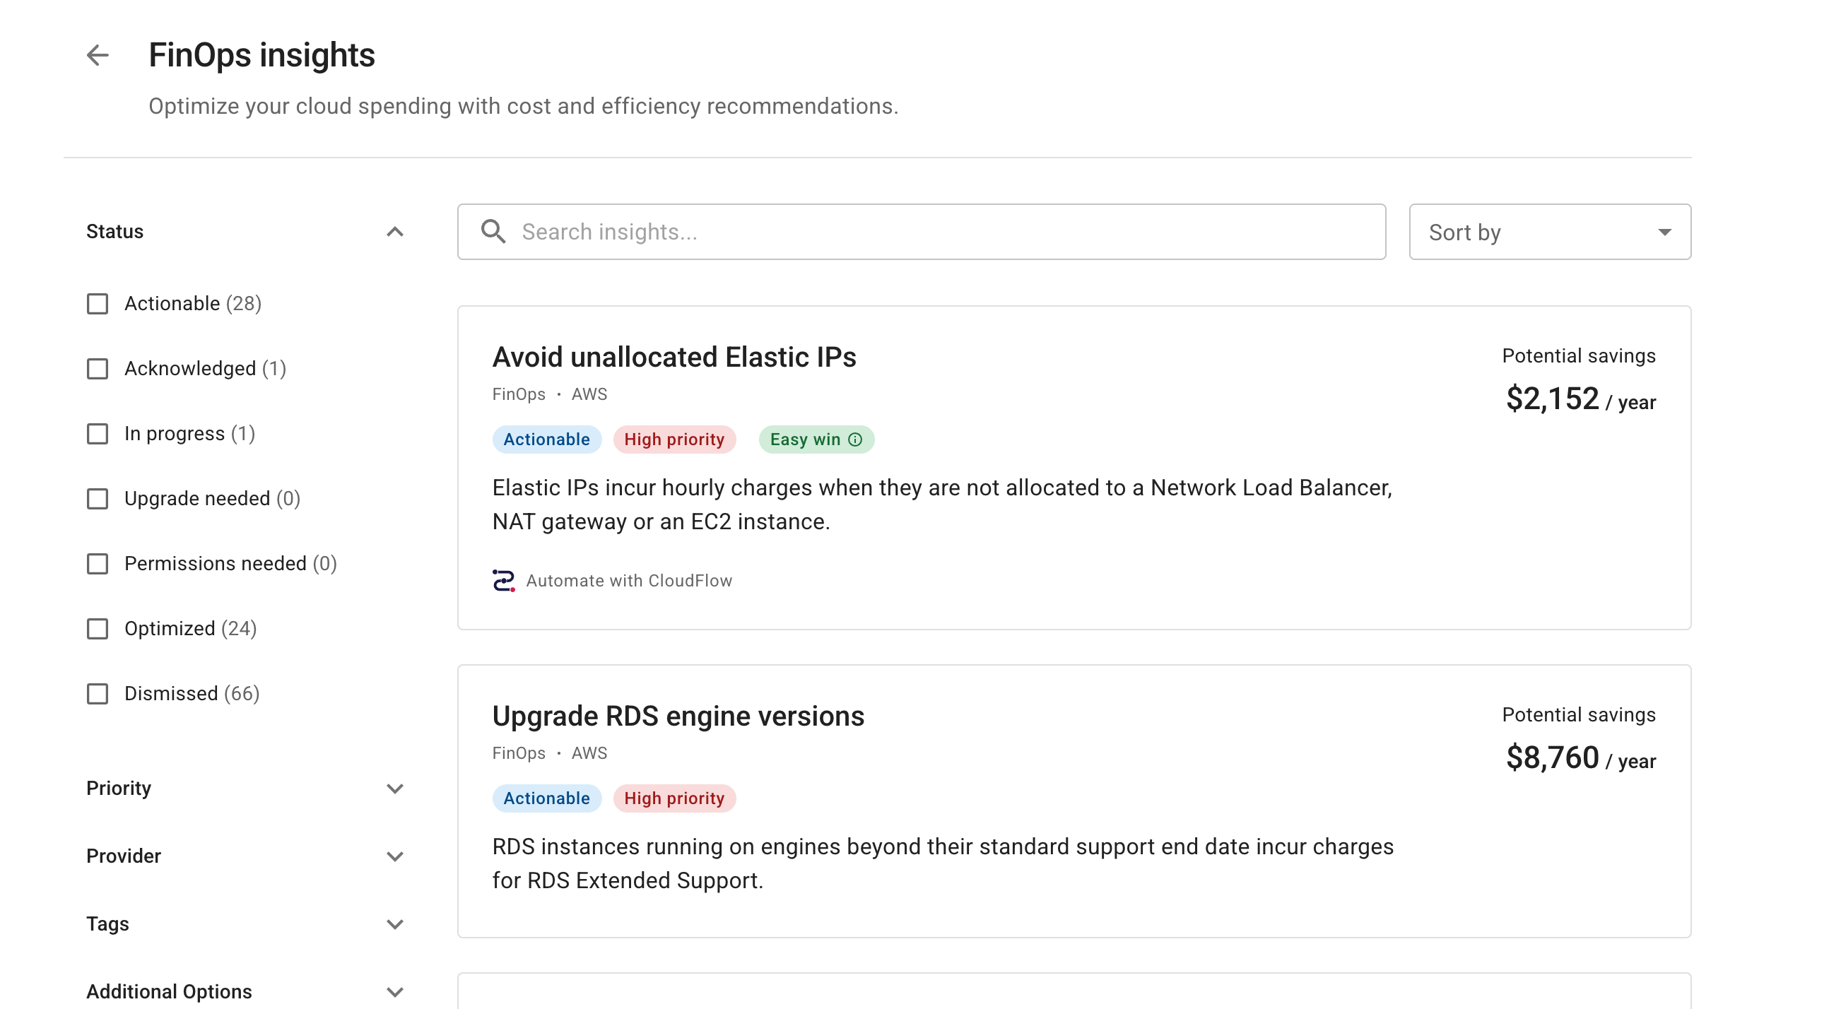Expand the Provider filter section
Image resolution: width=1829 pixels, height=1009 pixels.
point(395,856)
